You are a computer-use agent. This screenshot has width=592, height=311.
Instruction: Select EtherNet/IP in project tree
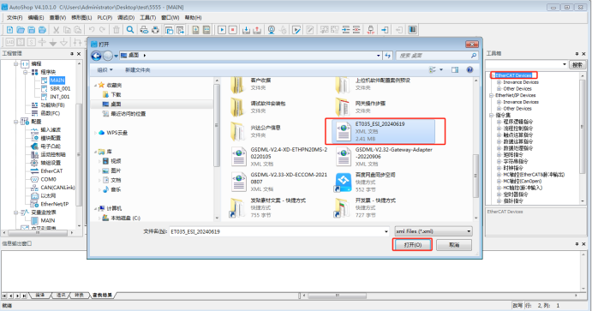[55, 204]
